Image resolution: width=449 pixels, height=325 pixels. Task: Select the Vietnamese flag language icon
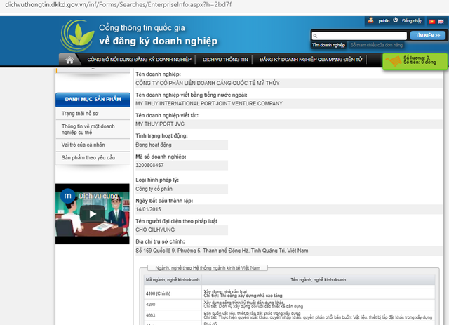(430, 21)
